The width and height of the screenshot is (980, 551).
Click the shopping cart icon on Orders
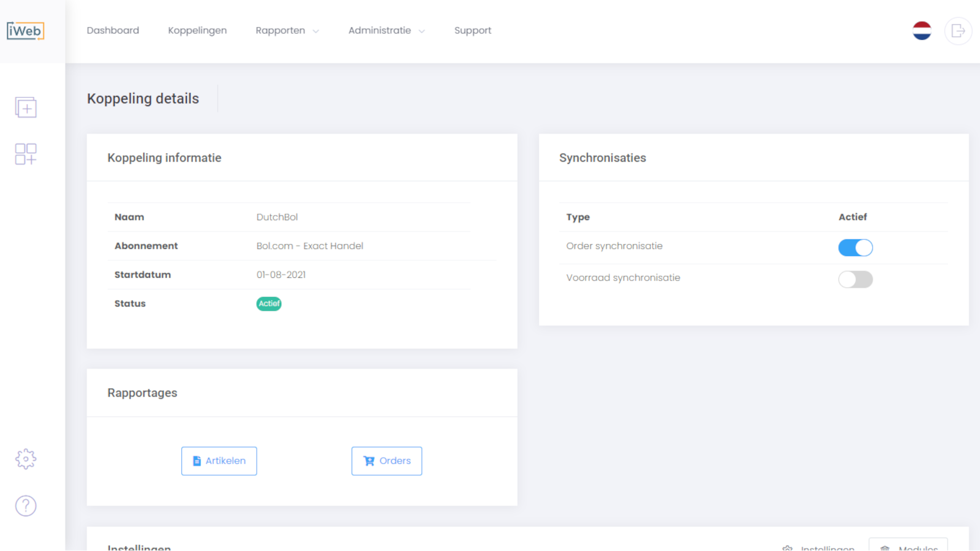click(x=369, y=461)
